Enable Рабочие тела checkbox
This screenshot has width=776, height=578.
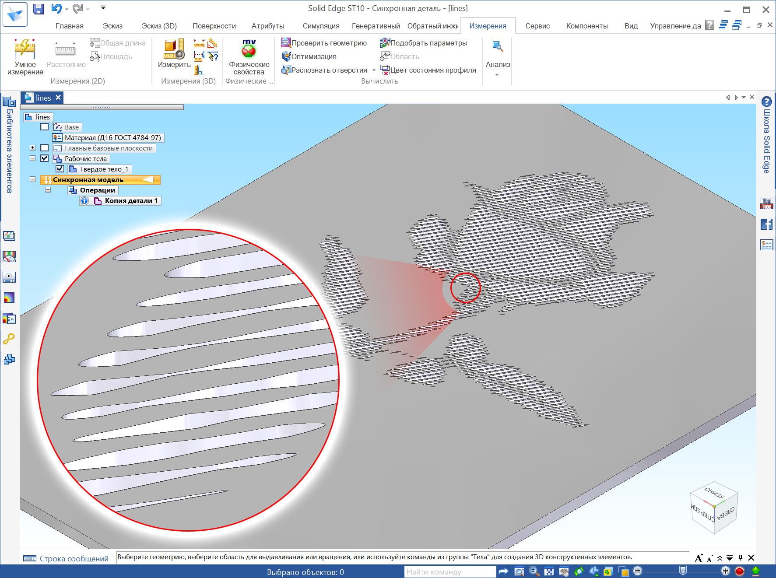(x=44, y=158)
